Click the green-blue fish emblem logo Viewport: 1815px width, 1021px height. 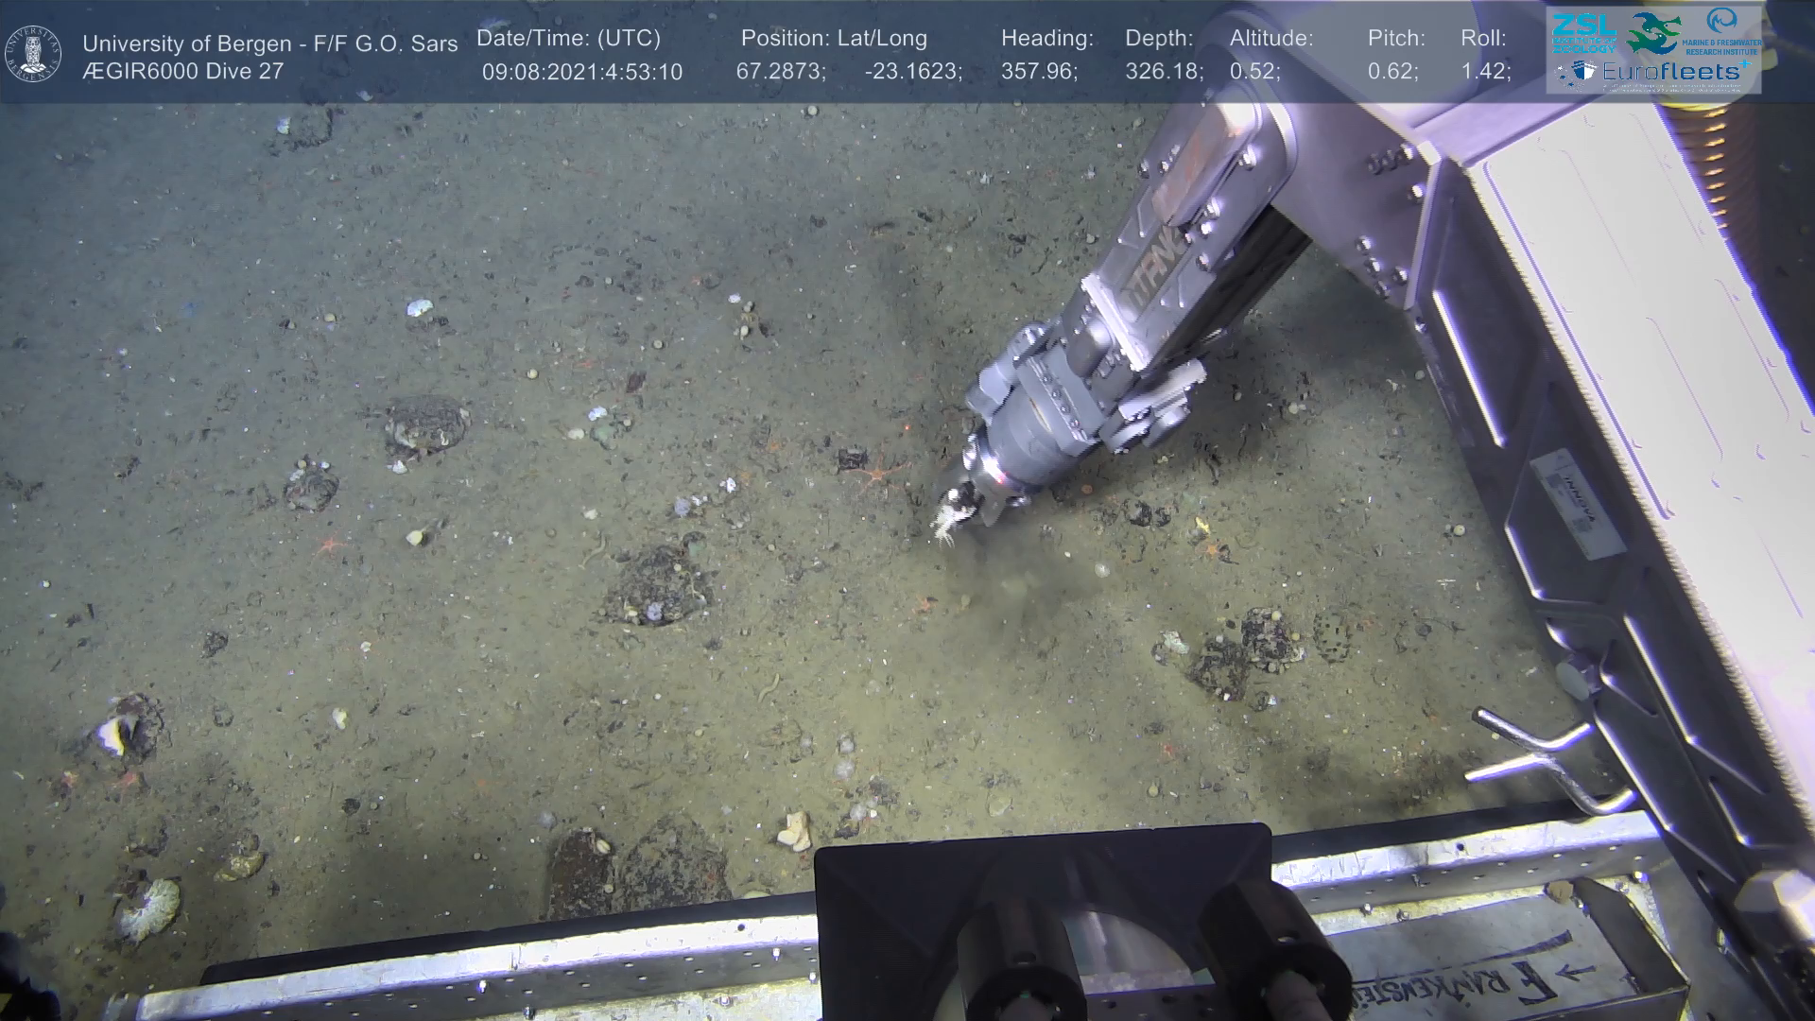click(x=1653, y=32)
